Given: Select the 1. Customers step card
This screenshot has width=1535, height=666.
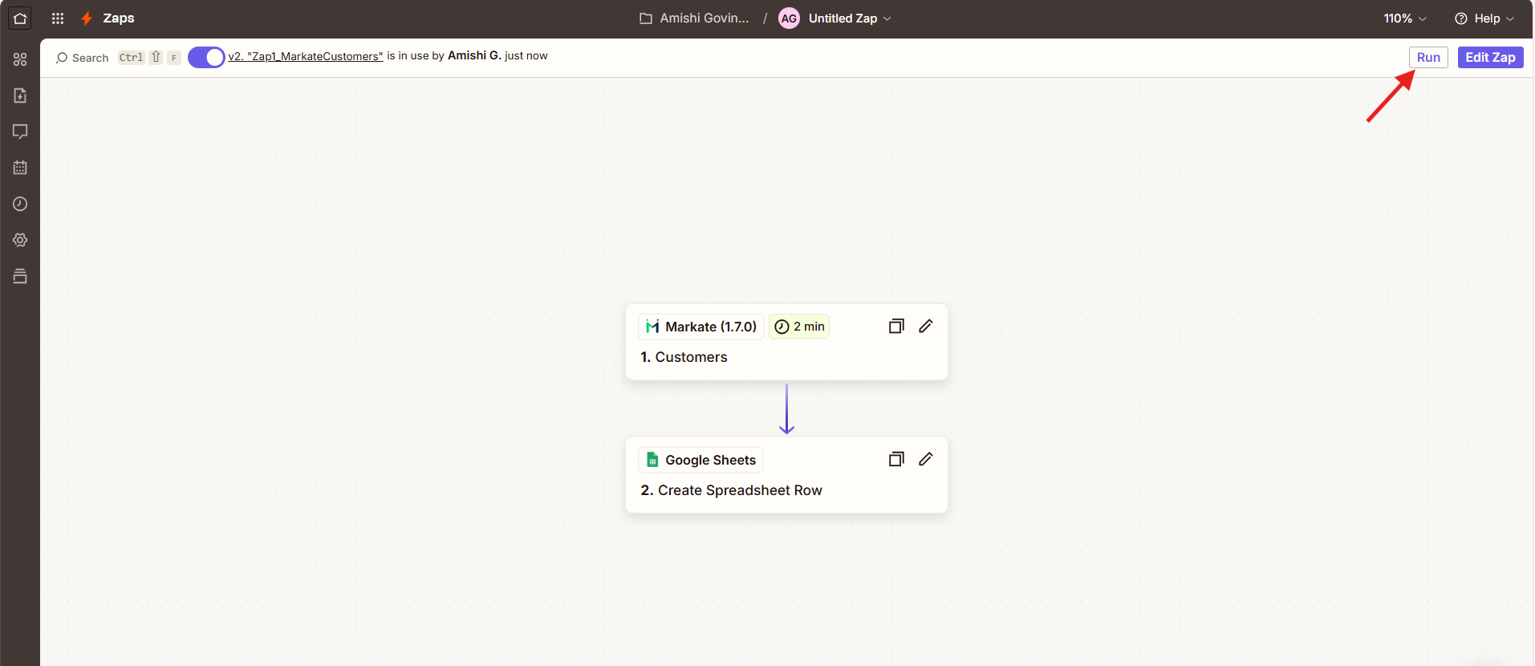Looking at the screenshot, I should click(786, 342).
